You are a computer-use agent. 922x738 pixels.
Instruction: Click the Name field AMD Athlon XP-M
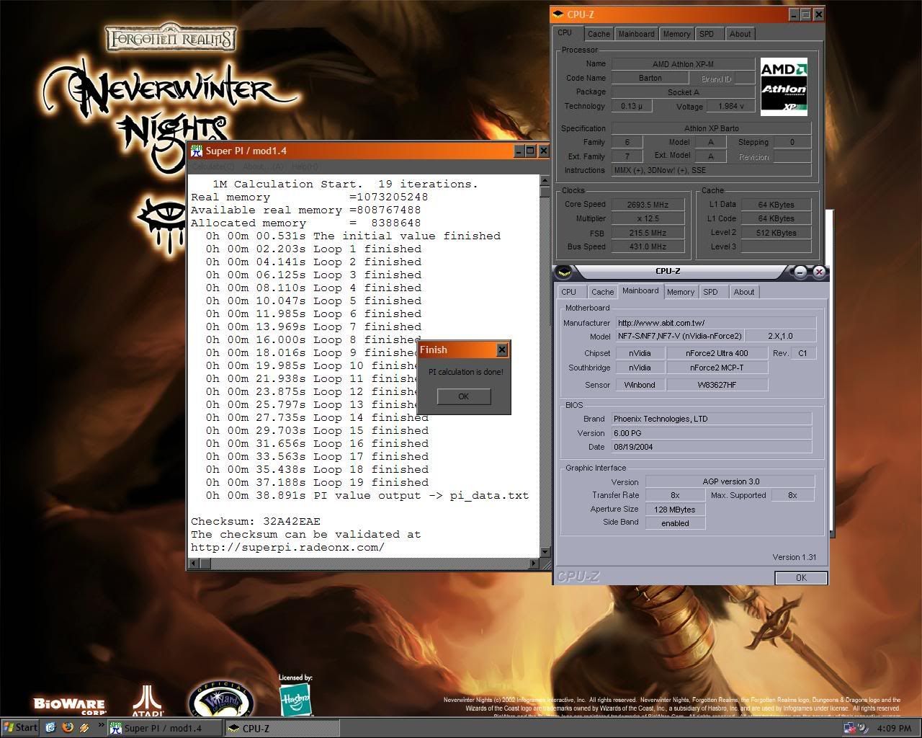point(683,64)
